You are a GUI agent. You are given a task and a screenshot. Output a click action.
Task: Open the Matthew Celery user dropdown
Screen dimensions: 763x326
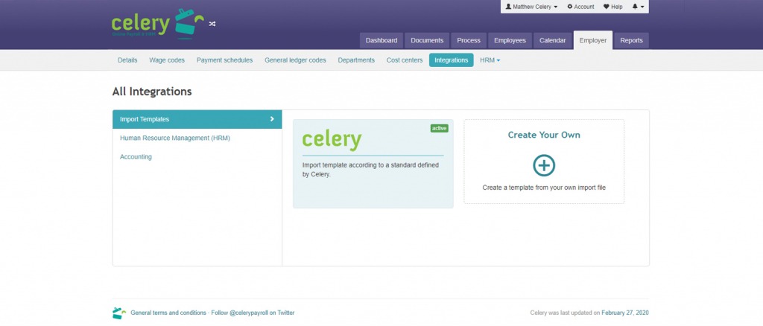click(x=531, y=7)
